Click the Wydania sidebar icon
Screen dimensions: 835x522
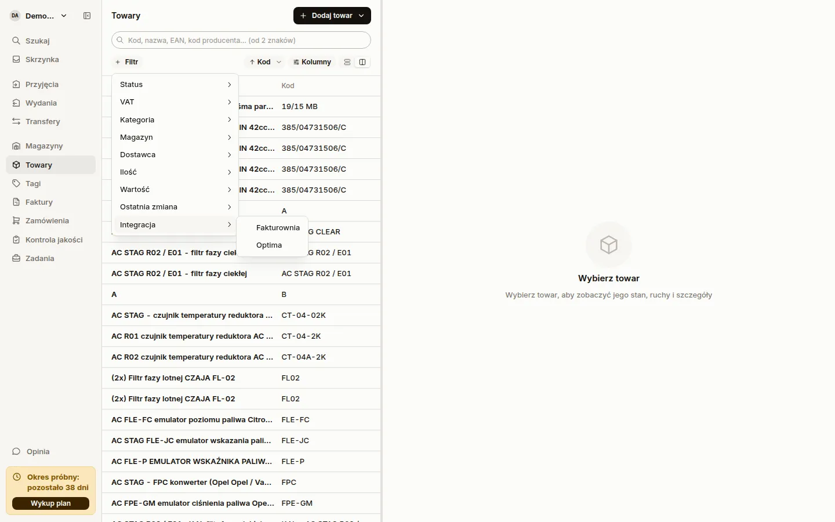click(x=16, y=103)
